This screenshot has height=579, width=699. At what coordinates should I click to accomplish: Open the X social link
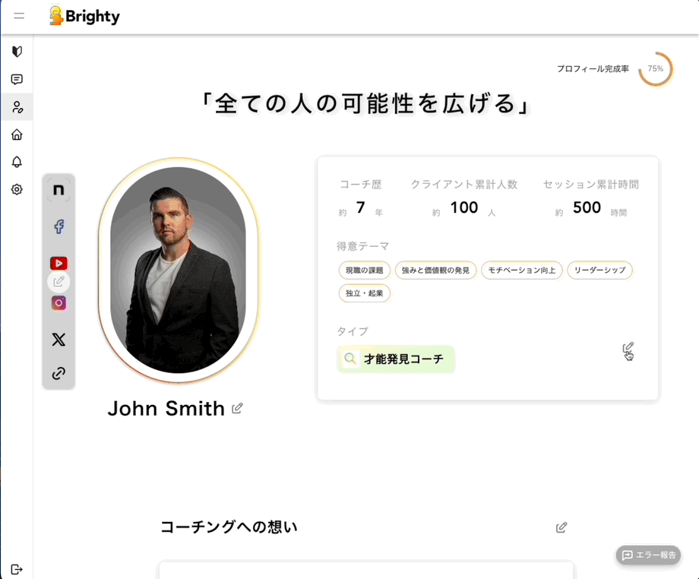coord(59,340)
